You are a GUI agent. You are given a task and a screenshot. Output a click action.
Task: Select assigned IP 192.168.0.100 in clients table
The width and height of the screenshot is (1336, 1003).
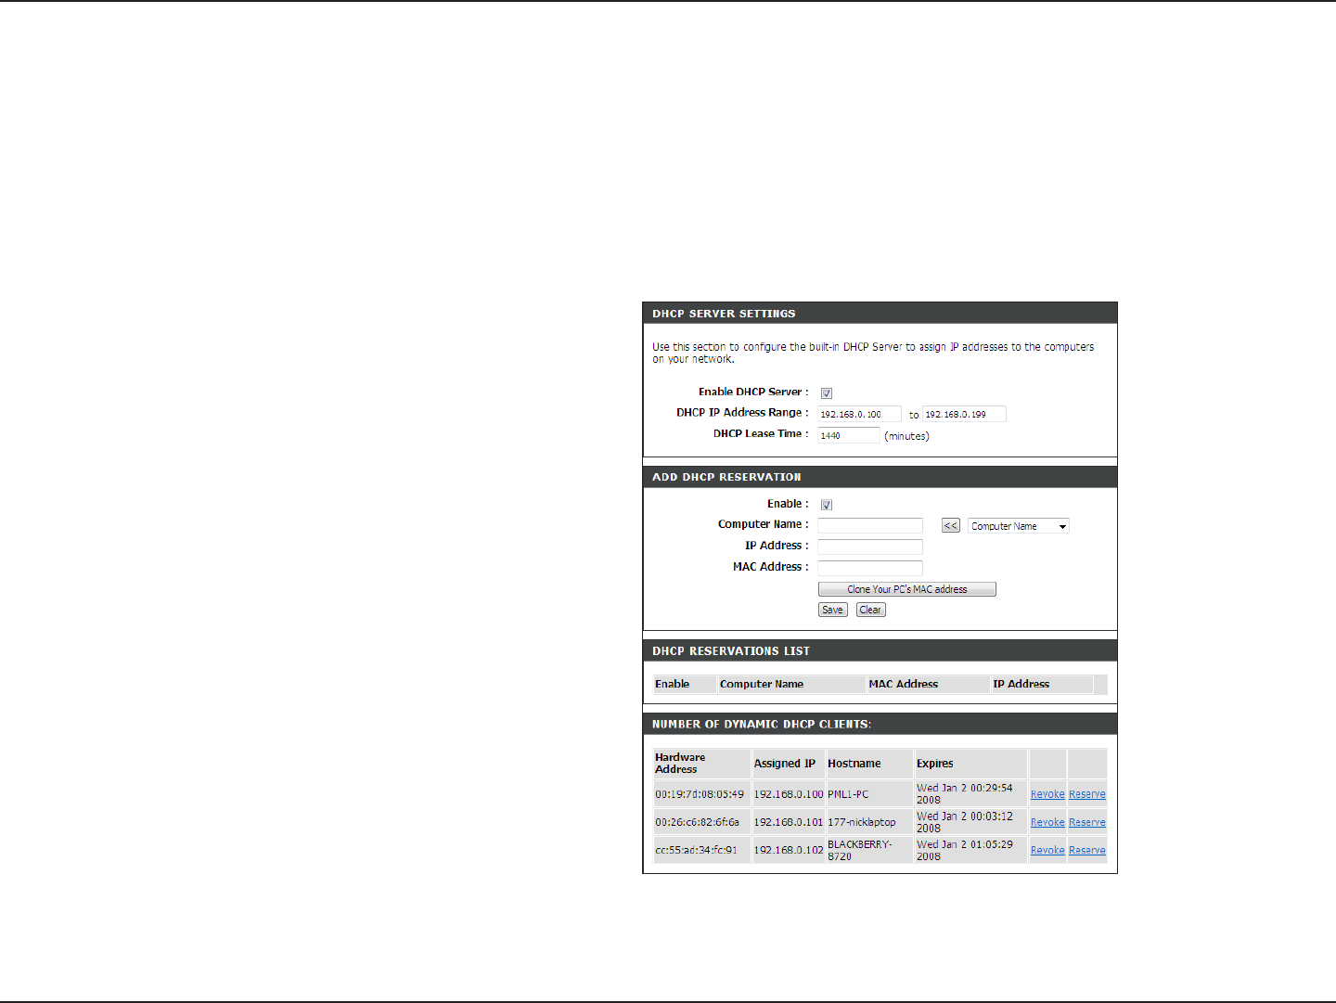tap(788, 794)
